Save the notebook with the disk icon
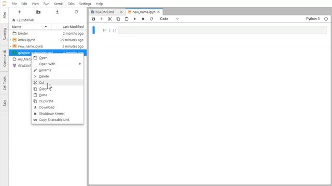Viewport: 332px width, 186px height. point(93,19)
